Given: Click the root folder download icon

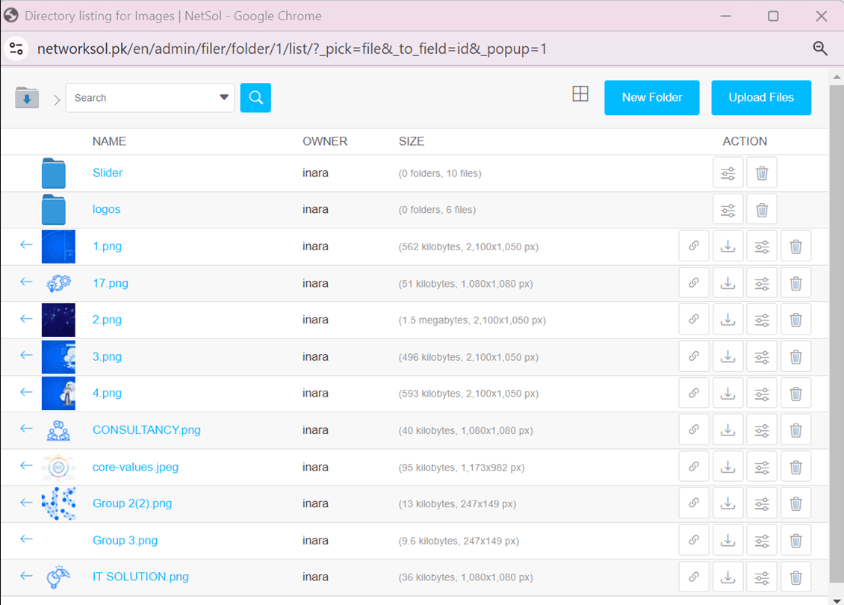Looking at the screenshot, I should pos(27,97).
